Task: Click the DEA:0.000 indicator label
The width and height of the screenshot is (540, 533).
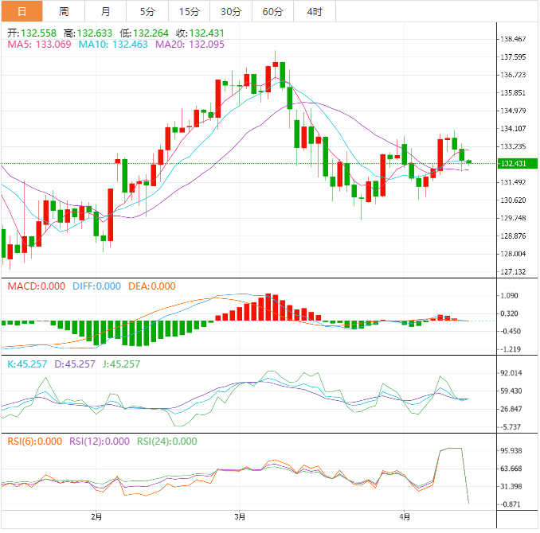Action: (152, 286)
